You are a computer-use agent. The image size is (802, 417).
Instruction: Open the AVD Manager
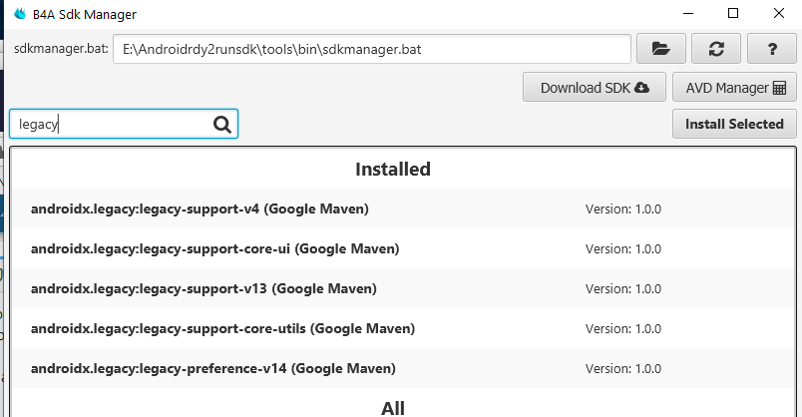[x=735, y=88]
